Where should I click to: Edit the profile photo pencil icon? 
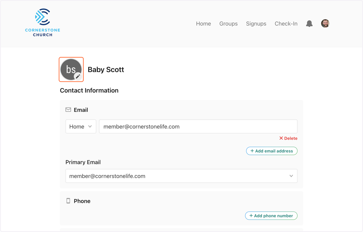[78, 76]
